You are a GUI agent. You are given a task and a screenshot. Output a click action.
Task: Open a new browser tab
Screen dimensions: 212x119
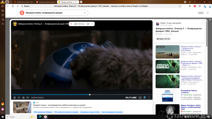(81, 2)
